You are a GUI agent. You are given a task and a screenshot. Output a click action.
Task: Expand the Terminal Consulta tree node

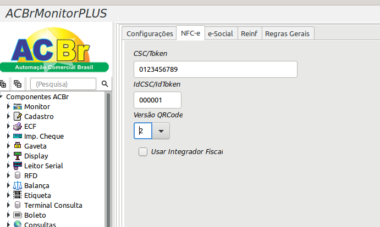tap(8, 205)
